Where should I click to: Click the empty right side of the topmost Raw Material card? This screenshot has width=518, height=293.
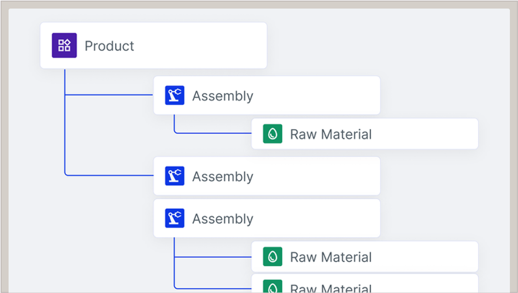429,134
